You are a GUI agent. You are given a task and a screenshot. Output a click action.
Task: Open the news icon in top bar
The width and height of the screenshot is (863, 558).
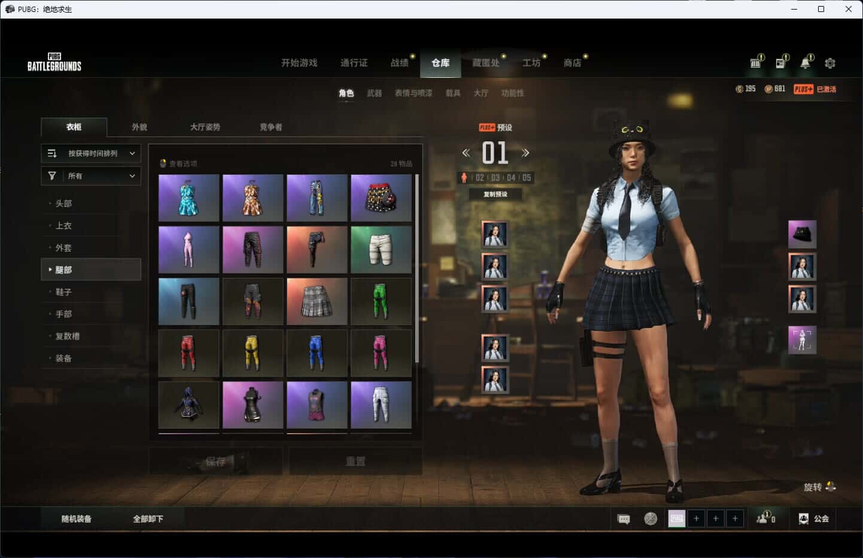point(780,63)
